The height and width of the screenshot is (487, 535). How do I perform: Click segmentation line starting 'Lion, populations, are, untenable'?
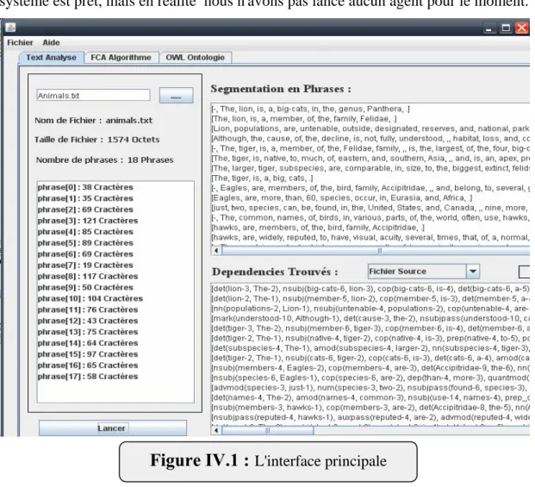pos(370,128)
